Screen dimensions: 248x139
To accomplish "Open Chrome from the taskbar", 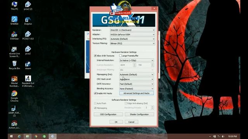I will point(36,136).
